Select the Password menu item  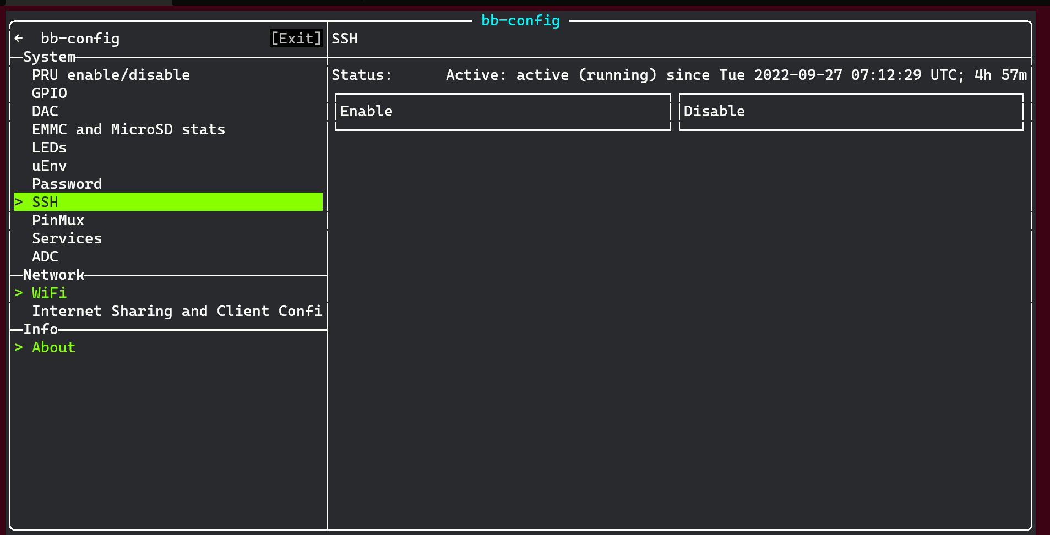[x=67, y=184]
